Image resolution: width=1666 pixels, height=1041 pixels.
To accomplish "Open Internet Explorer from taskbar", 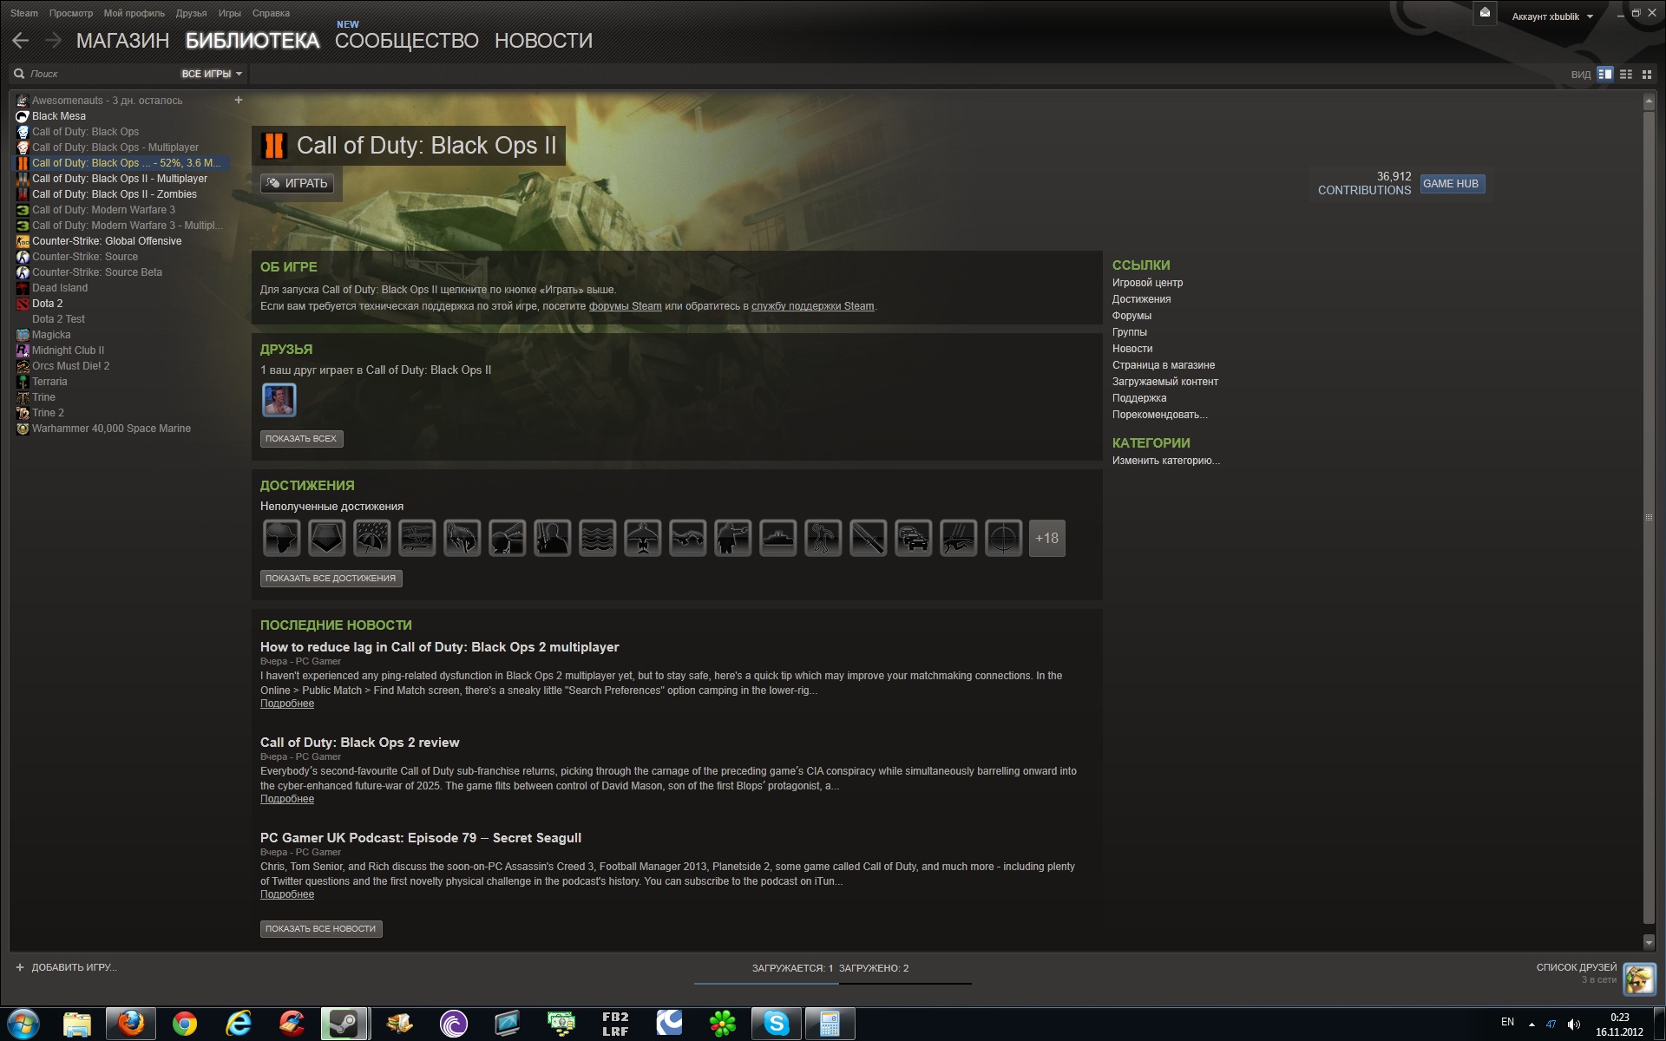I will coord(238,1025).
